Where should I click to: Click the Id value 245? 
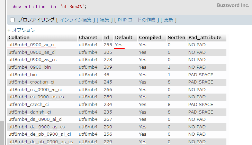108,82
